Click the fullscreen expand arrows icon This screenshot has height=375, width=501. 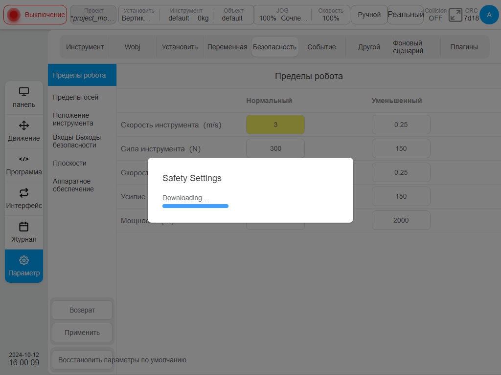click(455, 15)
